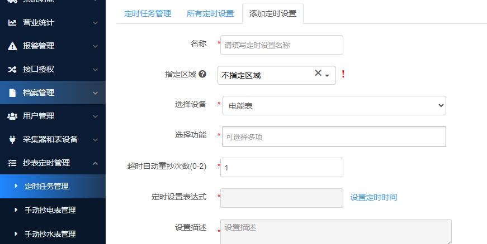
Task: Click the 选择功能 multi-select field
Action: [x=334, y=136]
